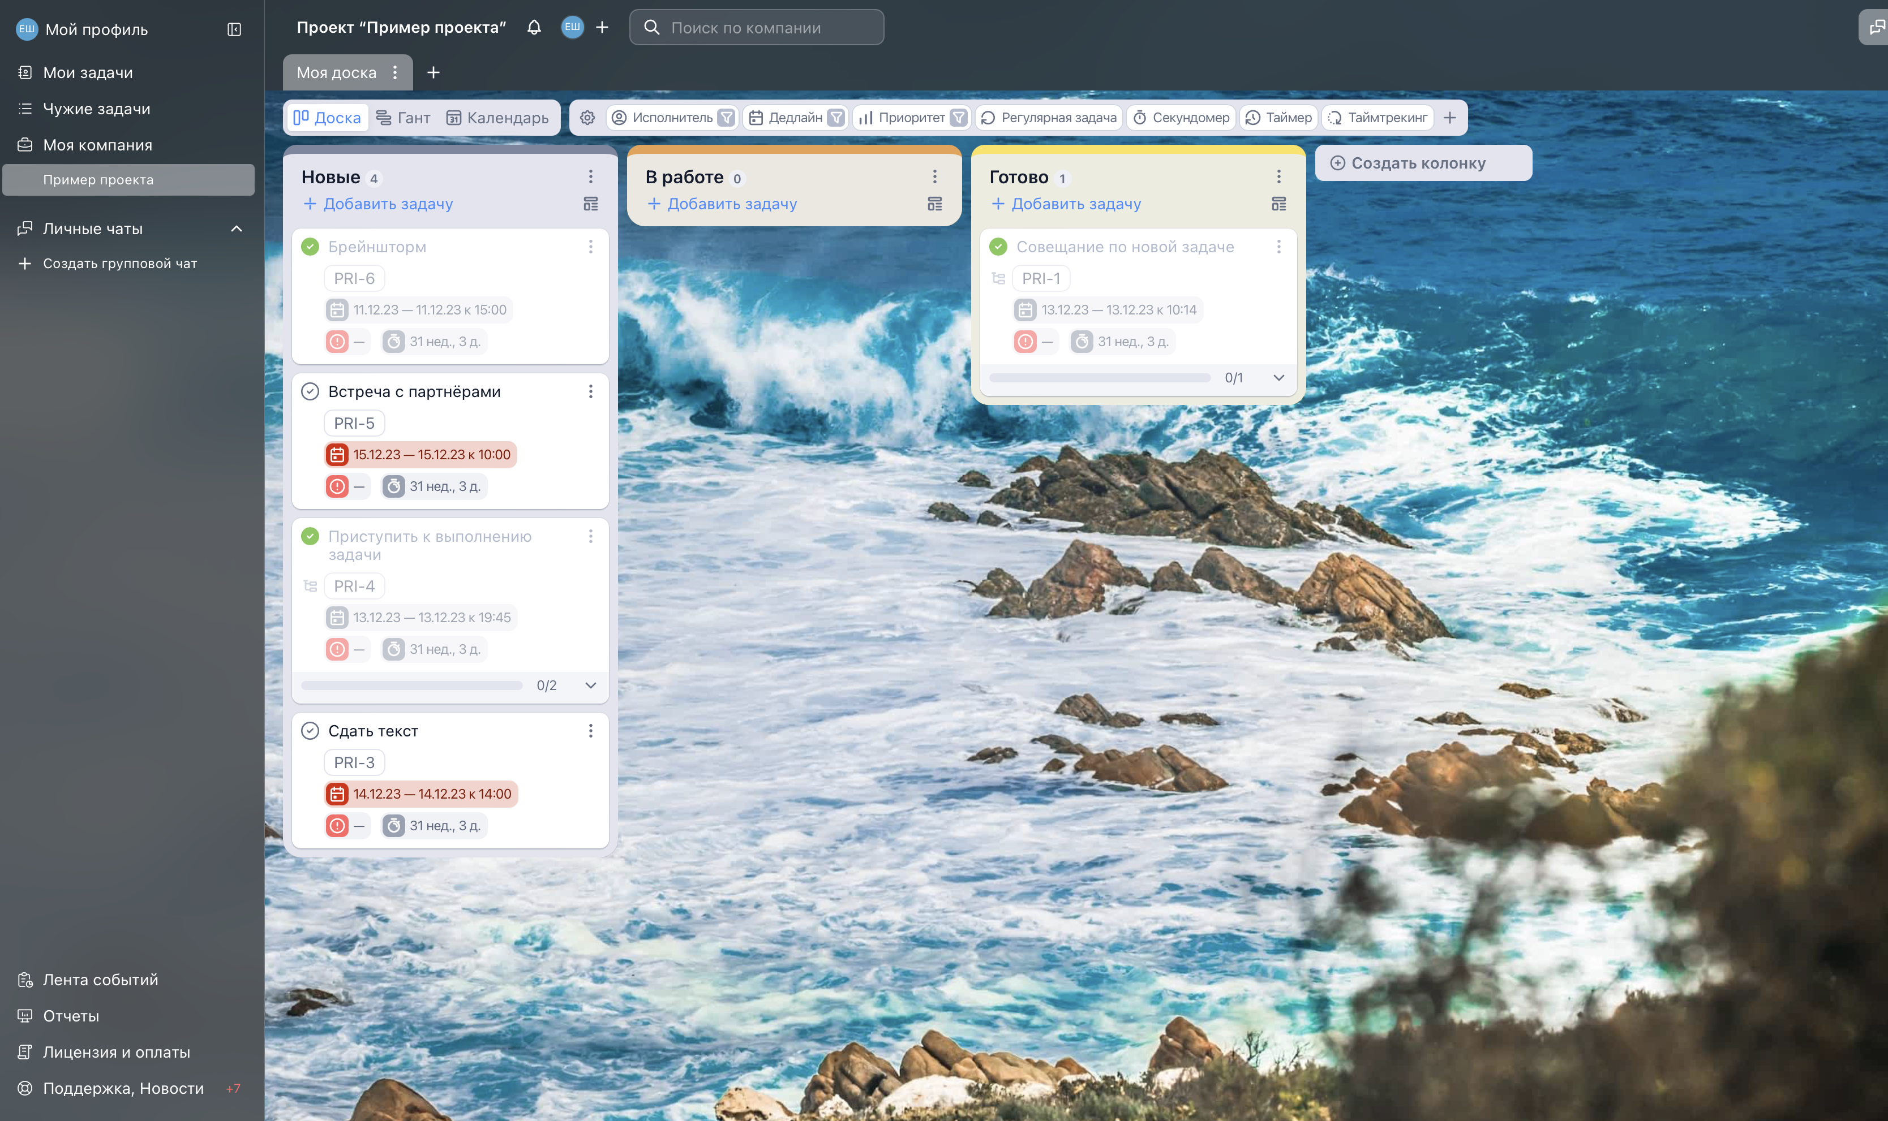Open three-dot menu on Сдать текст card
Screen dimensions: 1888x1121
[x=591, y=731]
